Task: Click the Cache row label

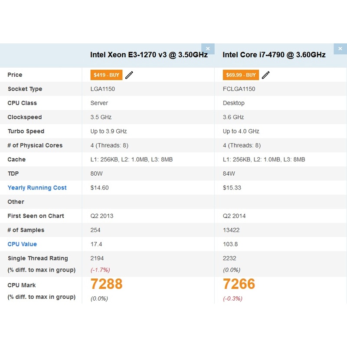Action: tap(16, 160)
